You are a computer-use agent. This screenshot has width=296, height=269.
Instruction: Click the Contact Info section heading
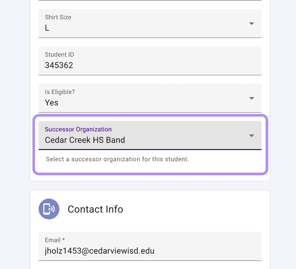click(95, 209)
